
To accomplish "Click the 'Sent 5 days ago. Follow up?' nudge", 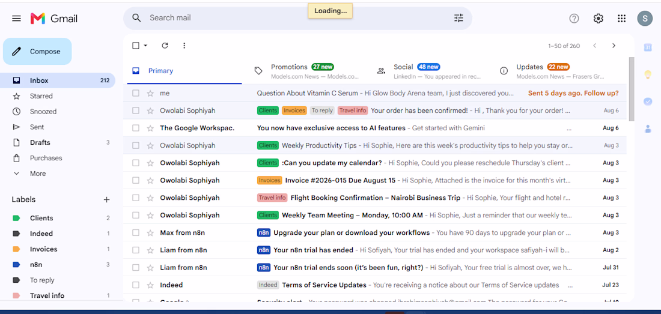I will tap(573, 93).
